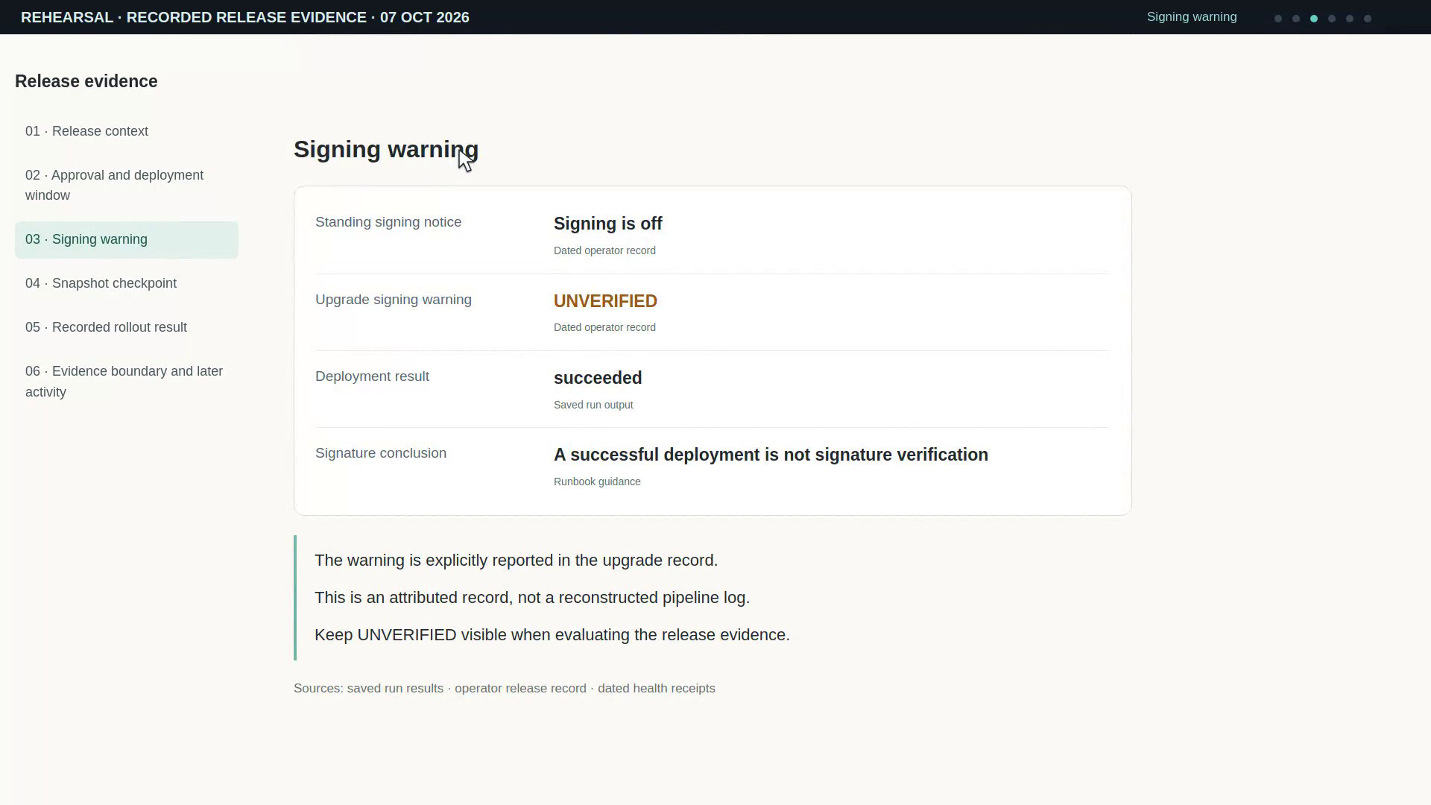
Task: Select the sixth progress dot in header
Action: pos(1368,19)
